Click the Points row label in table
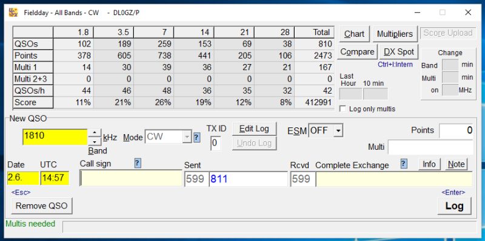The image size is (485, 241). (x=33, y=56)
